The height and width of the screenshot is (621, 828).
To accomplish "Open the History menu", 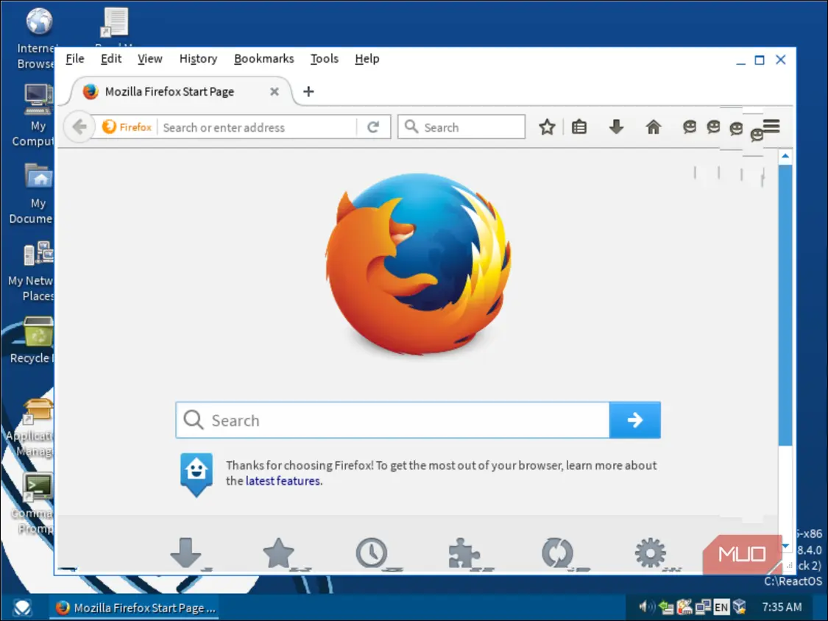I will pyautogui.click(x=198, y=59).
